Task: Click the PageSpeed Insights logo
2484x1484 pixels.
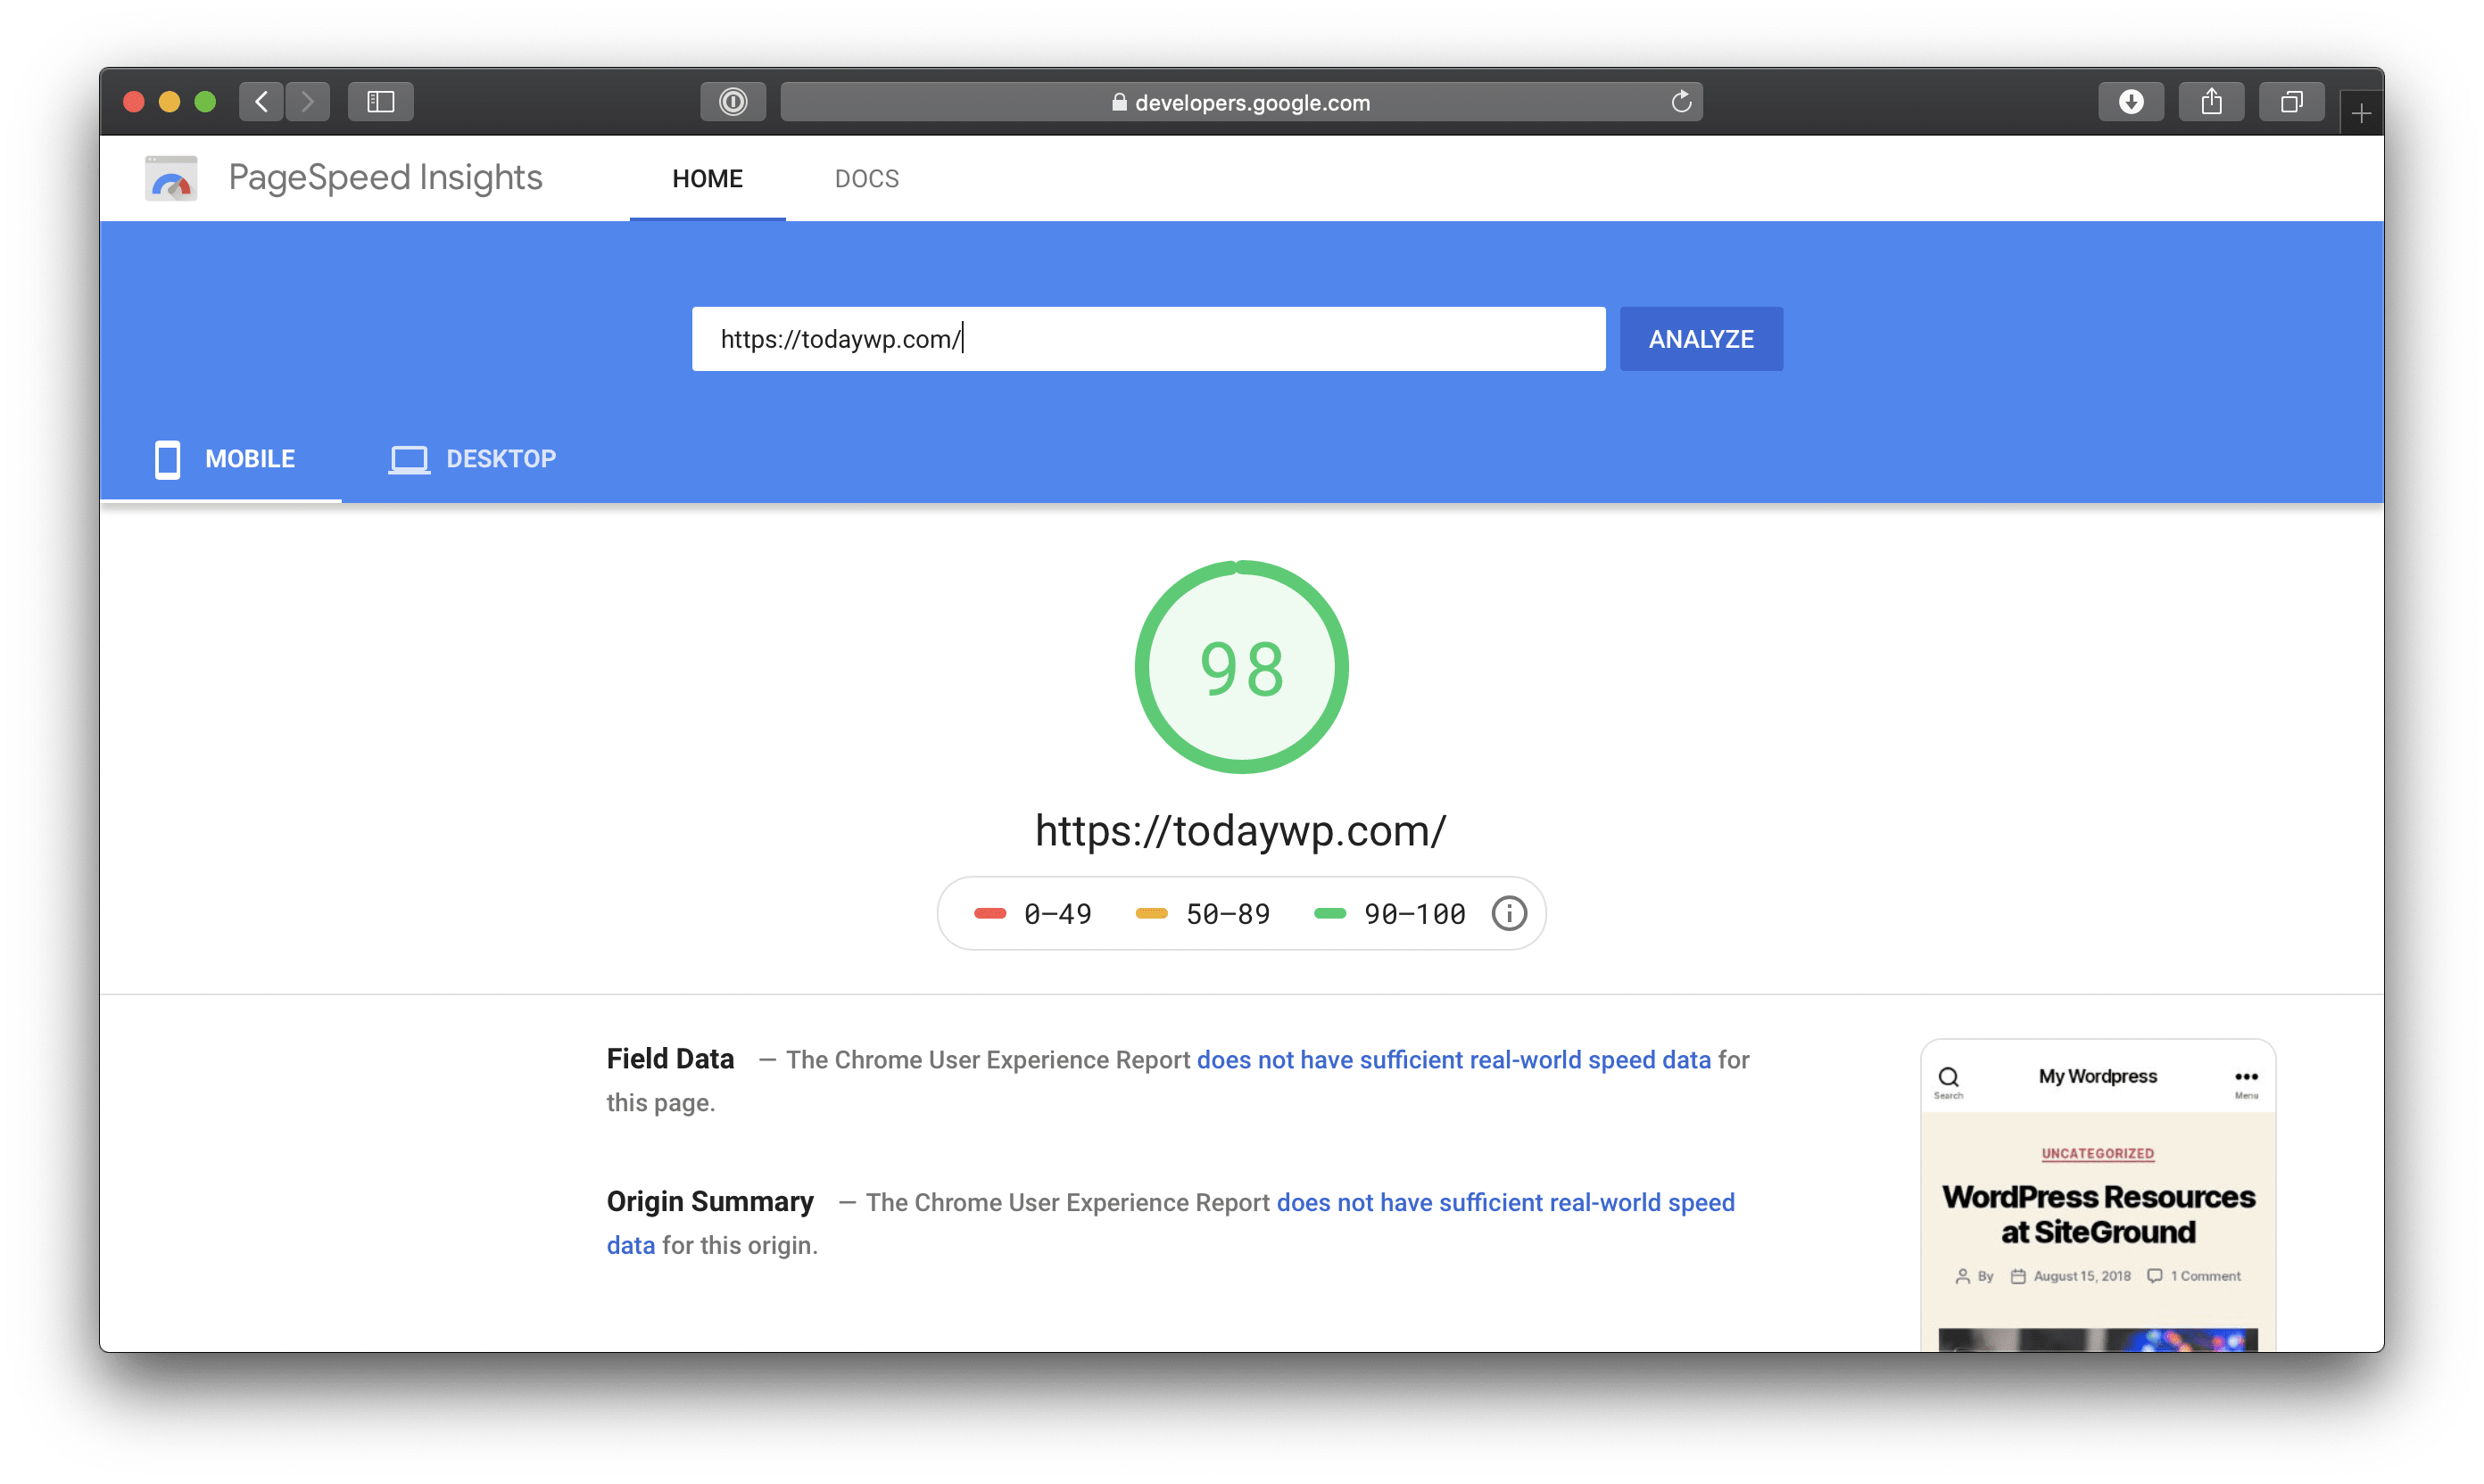Action: coord(171,178)
